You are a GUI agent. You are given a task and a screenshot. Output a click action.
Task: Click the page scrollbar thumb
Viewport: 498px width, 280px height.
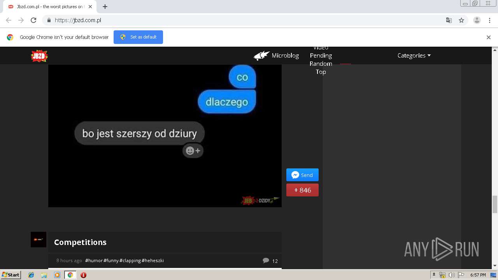pos(495,205)
